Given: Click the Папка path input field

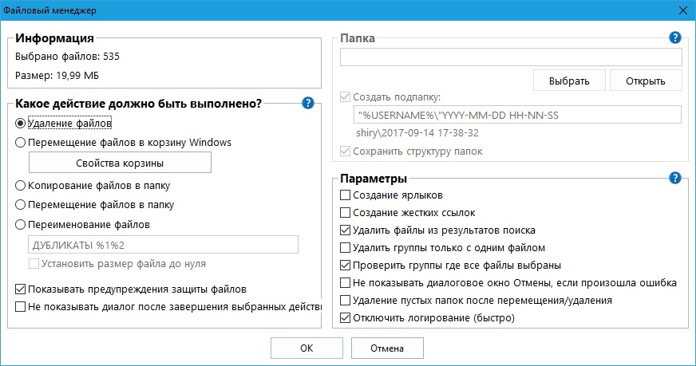Looking at the screenshot, I should 511,57.
